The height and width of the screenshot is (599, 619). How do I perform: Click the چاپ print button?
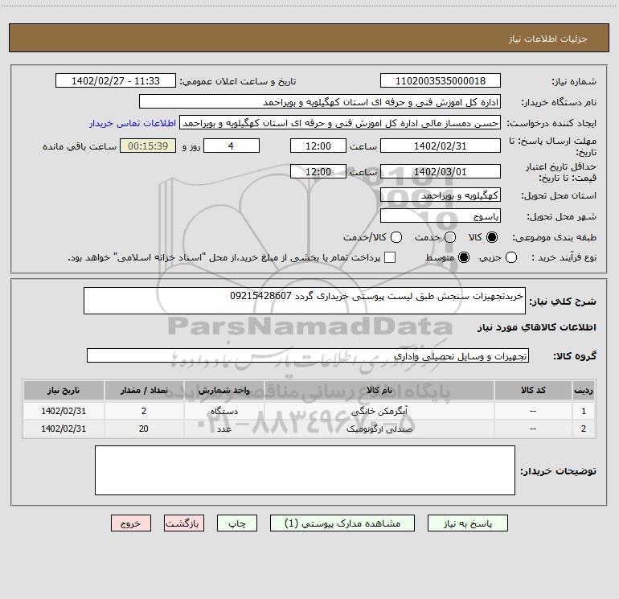pos(237,523)
